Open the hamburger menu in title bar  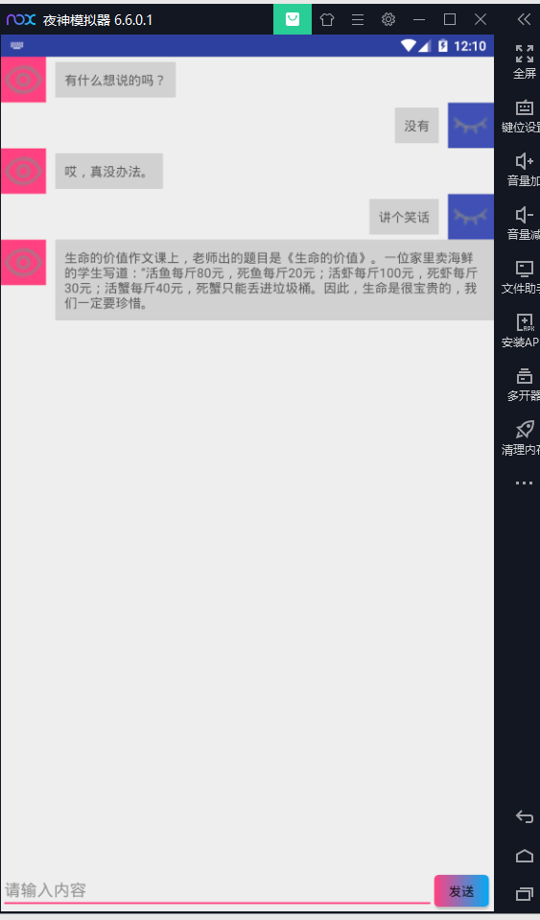click(358, 19)
